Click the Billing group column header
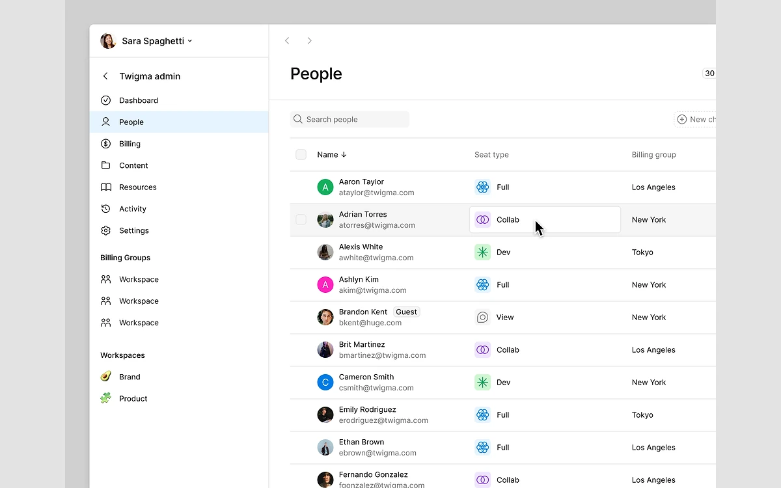The width and height of the screenshot is (781, 488). [653, 155]
